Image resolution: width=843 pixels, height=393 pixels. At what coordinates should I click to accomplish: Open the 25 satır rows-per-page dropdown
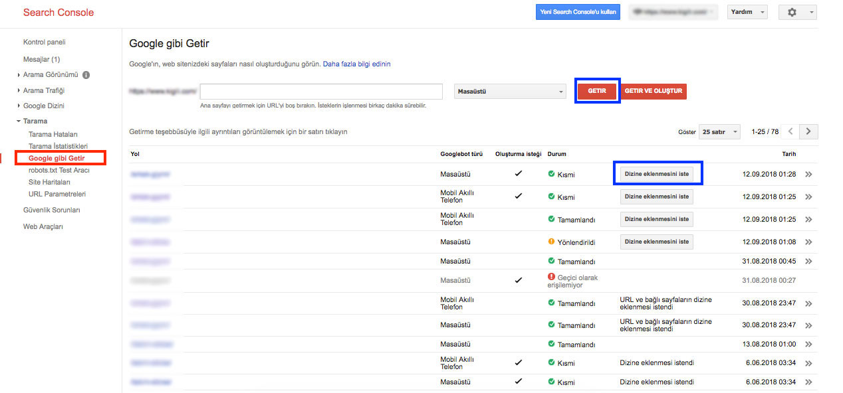(719, 131)
